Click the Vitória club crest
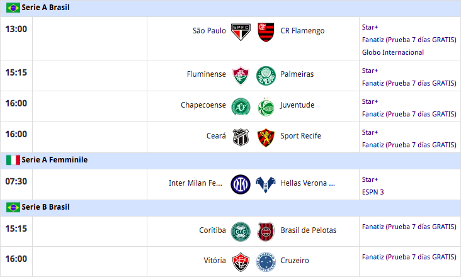Screen dimensions: 461x277 pos(241,261)
